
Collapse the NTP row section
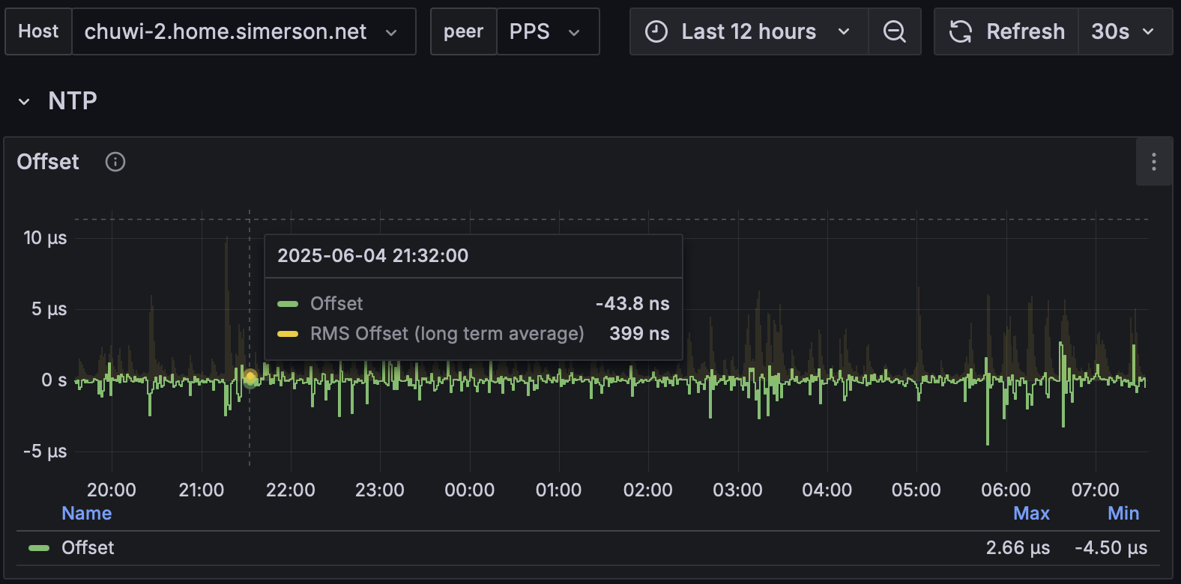24,101
